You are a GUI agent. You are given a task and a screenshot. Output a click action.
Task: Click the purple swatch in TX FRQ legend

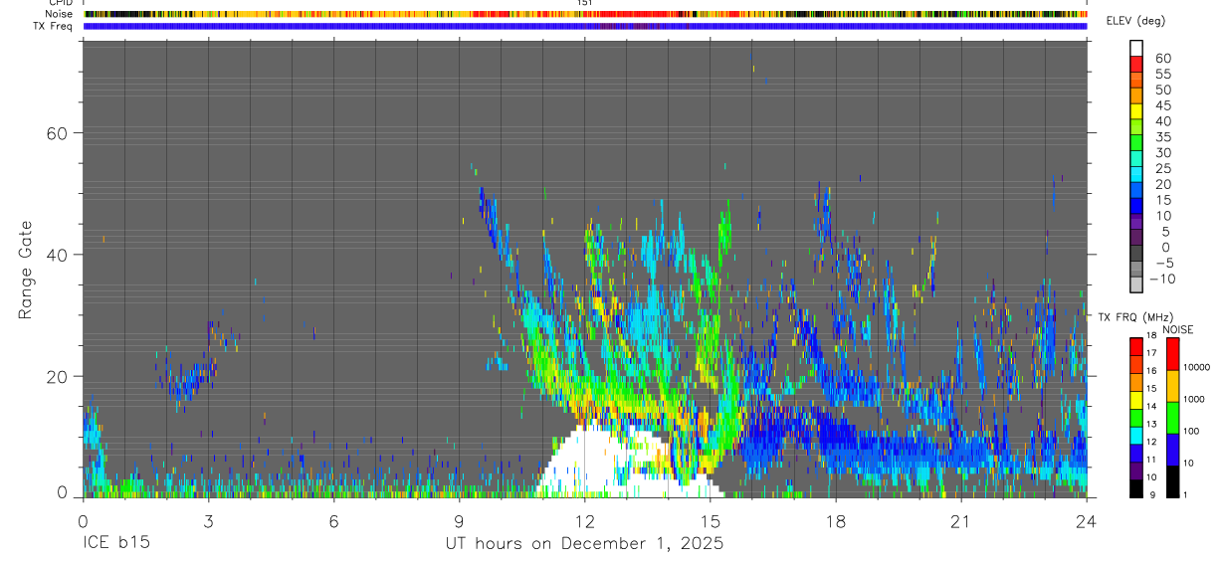1136,470
